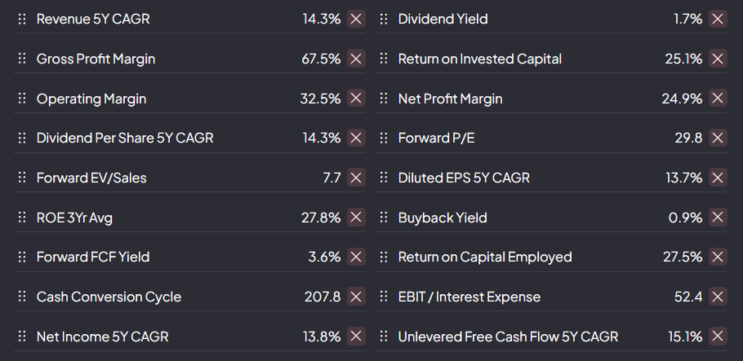Remove Buyback Yield using its X icon
Viewport: 743px width, 361px height.
click(718, 218)
